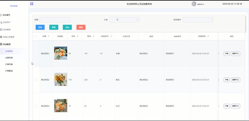Click the sale price value 99
The width and height of the screenshot is (249, 121).
(x=70, y=54)
